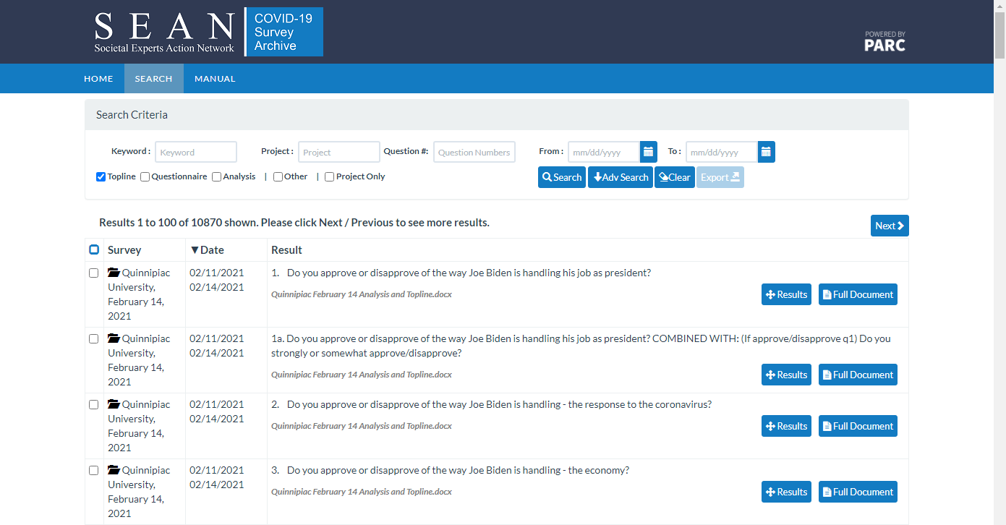
Task: Expand Results for coronavirus response question
Action: pyautogui.click(x=786, y=426)
